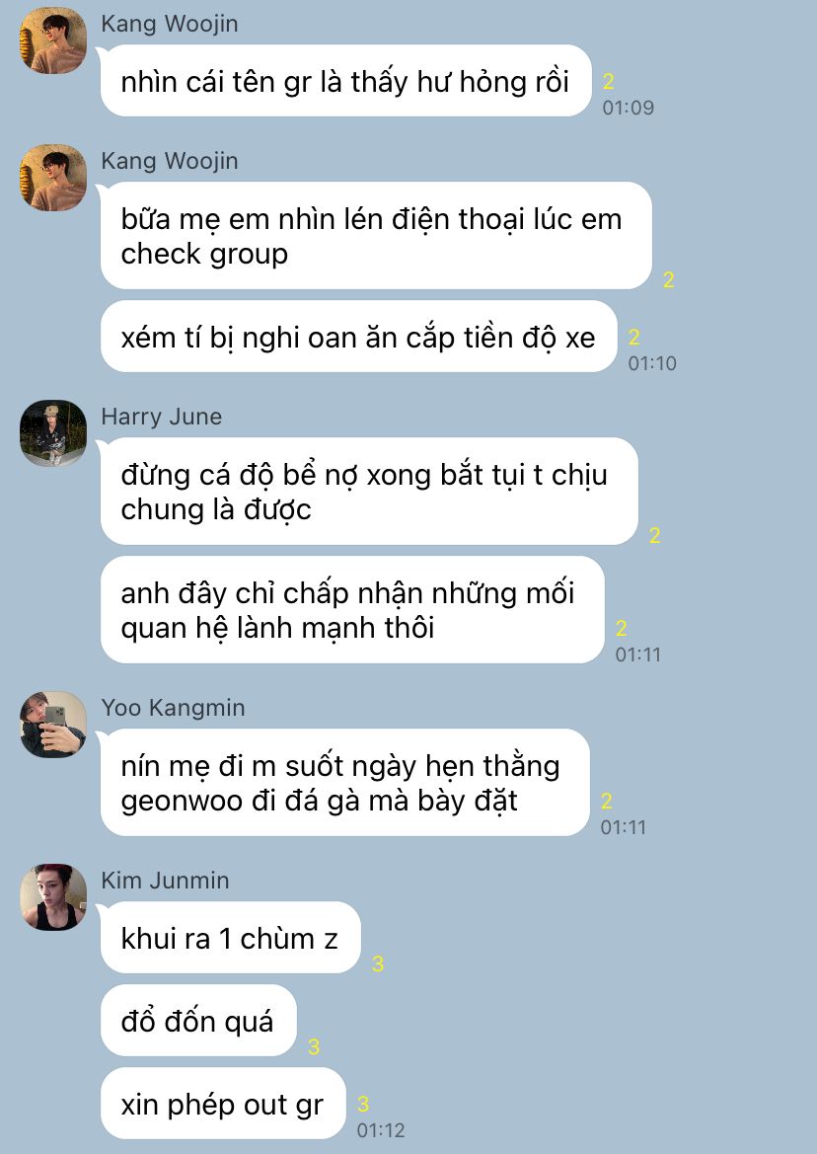Tap read count above the 01:09 timestamp

[608, 82]
